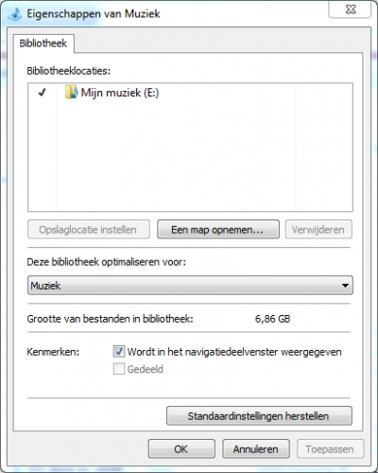This screenshot has height=473, width=378.
Task: Click Een map opnemen... button
Action: [x=218, y=230]
